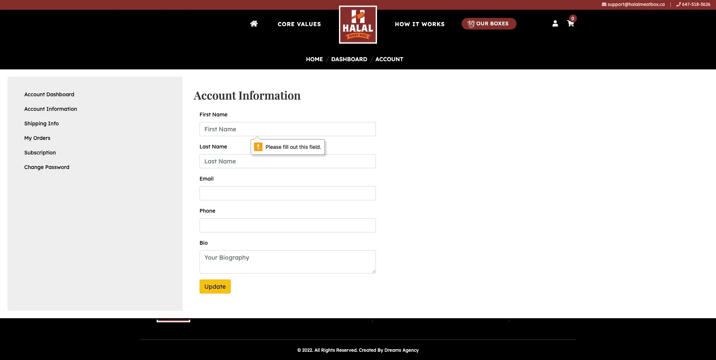Click the First Name input field
The image size is (716, 360).
[x=287, y=129]
